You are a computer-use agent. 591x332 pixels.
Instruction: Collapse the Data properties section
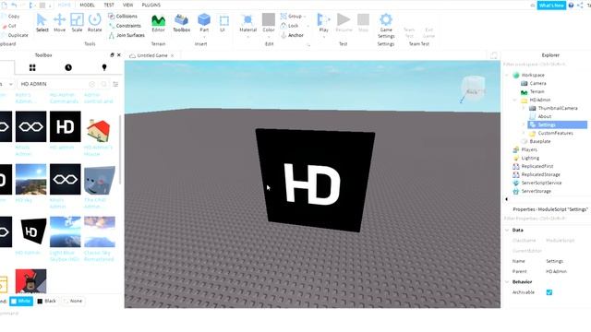click(x=507, y=230)
